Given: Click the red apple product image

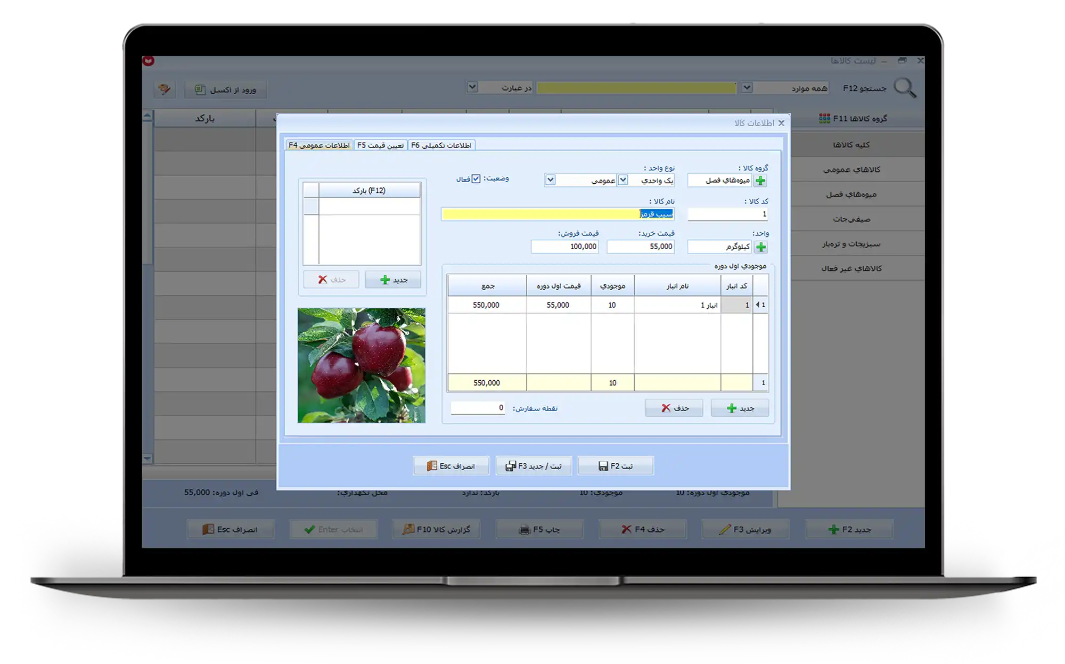Looking at the screenshot, I should pos(362,365).
